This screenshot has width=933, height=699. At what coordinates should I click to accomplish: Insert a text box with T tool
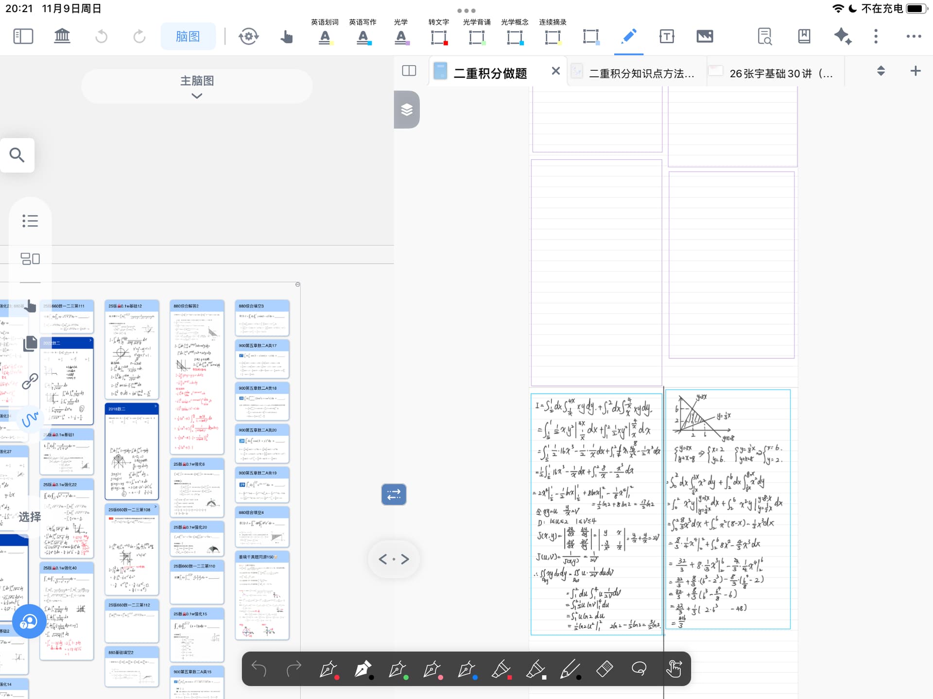(x=666, y=36)
